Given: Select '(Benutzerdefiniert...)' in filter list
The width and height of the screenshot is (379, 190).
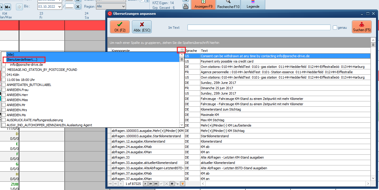Looking at the screenshot, I should click(x=22, y=60).
